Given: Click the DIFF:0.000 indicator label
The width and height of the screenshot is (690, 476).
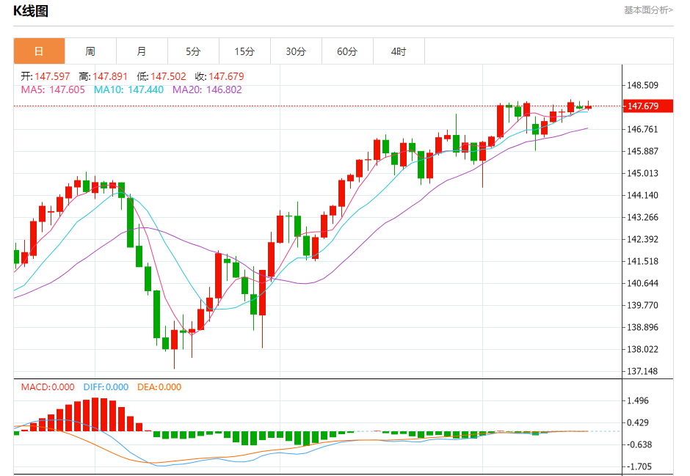Looking at the screenshot, I should [106, 387].
